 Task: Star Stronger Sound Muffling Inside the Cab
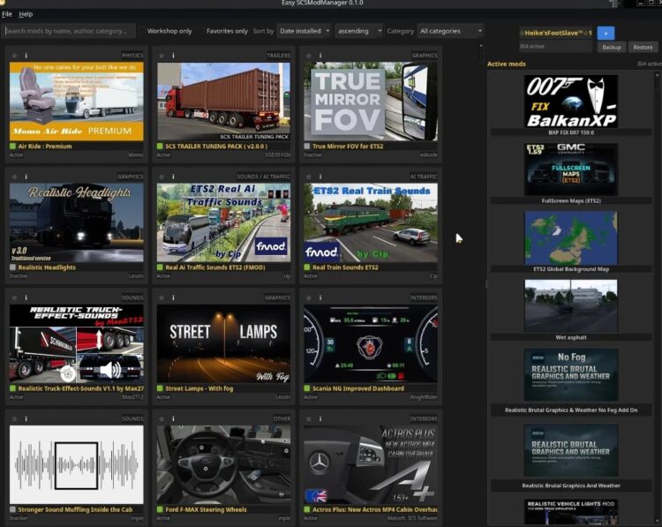14,419
